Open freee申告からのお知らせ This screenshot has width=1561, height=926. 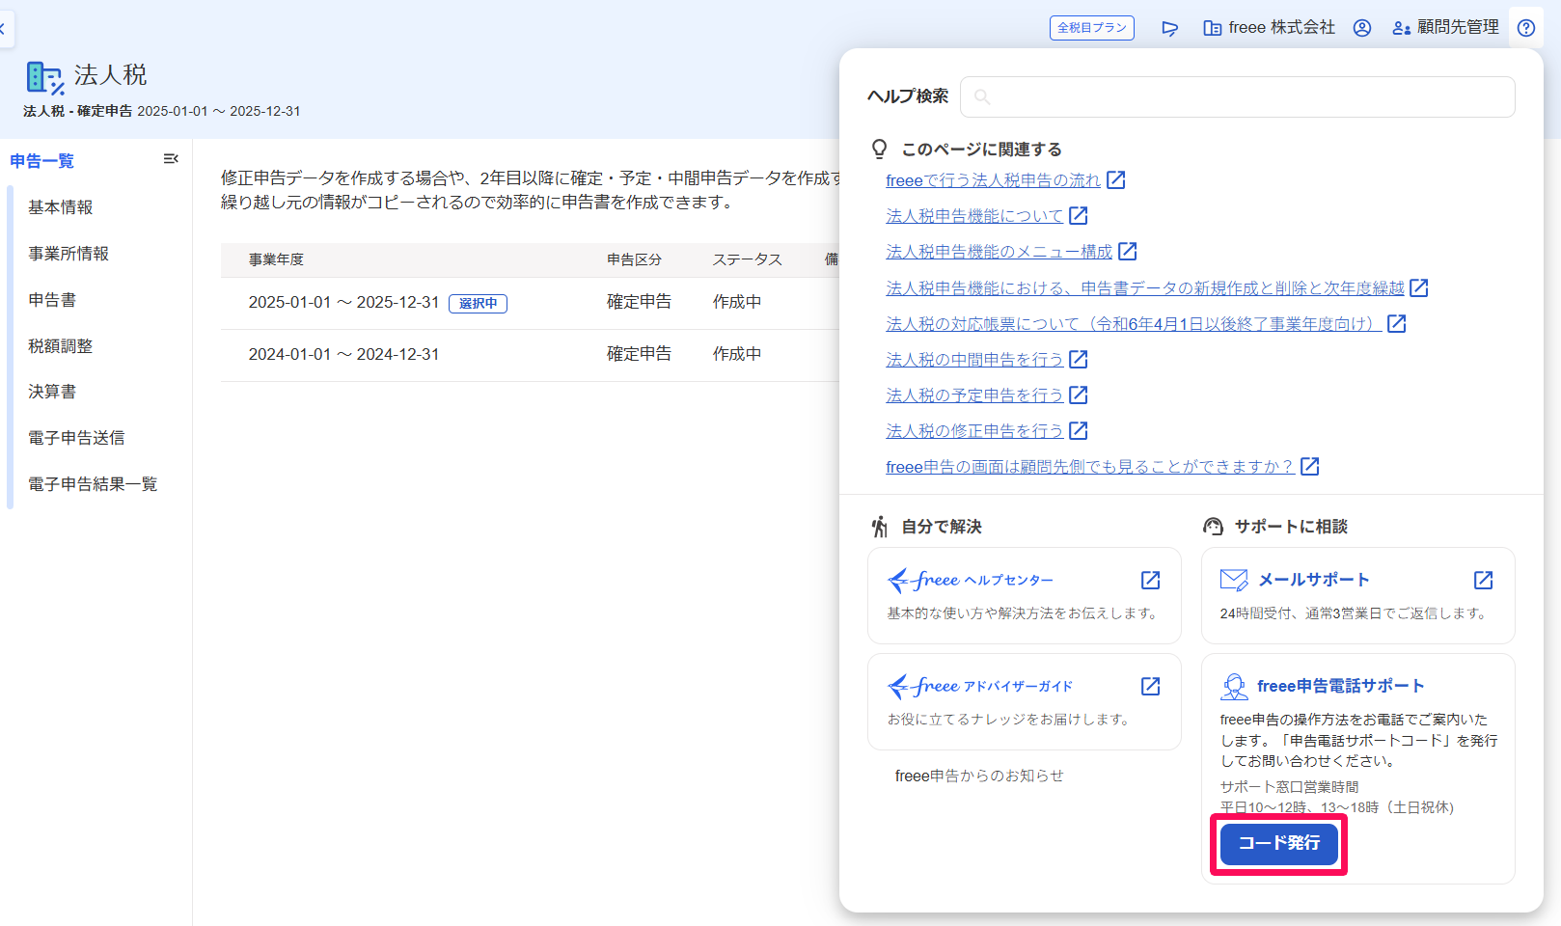click(979, 776)
